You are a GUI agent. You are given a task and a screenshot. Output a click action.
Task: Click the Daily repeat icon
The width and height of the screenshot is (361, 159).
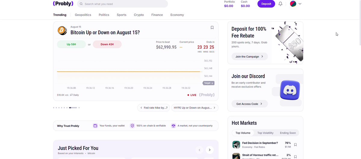[x=71, y=95]
